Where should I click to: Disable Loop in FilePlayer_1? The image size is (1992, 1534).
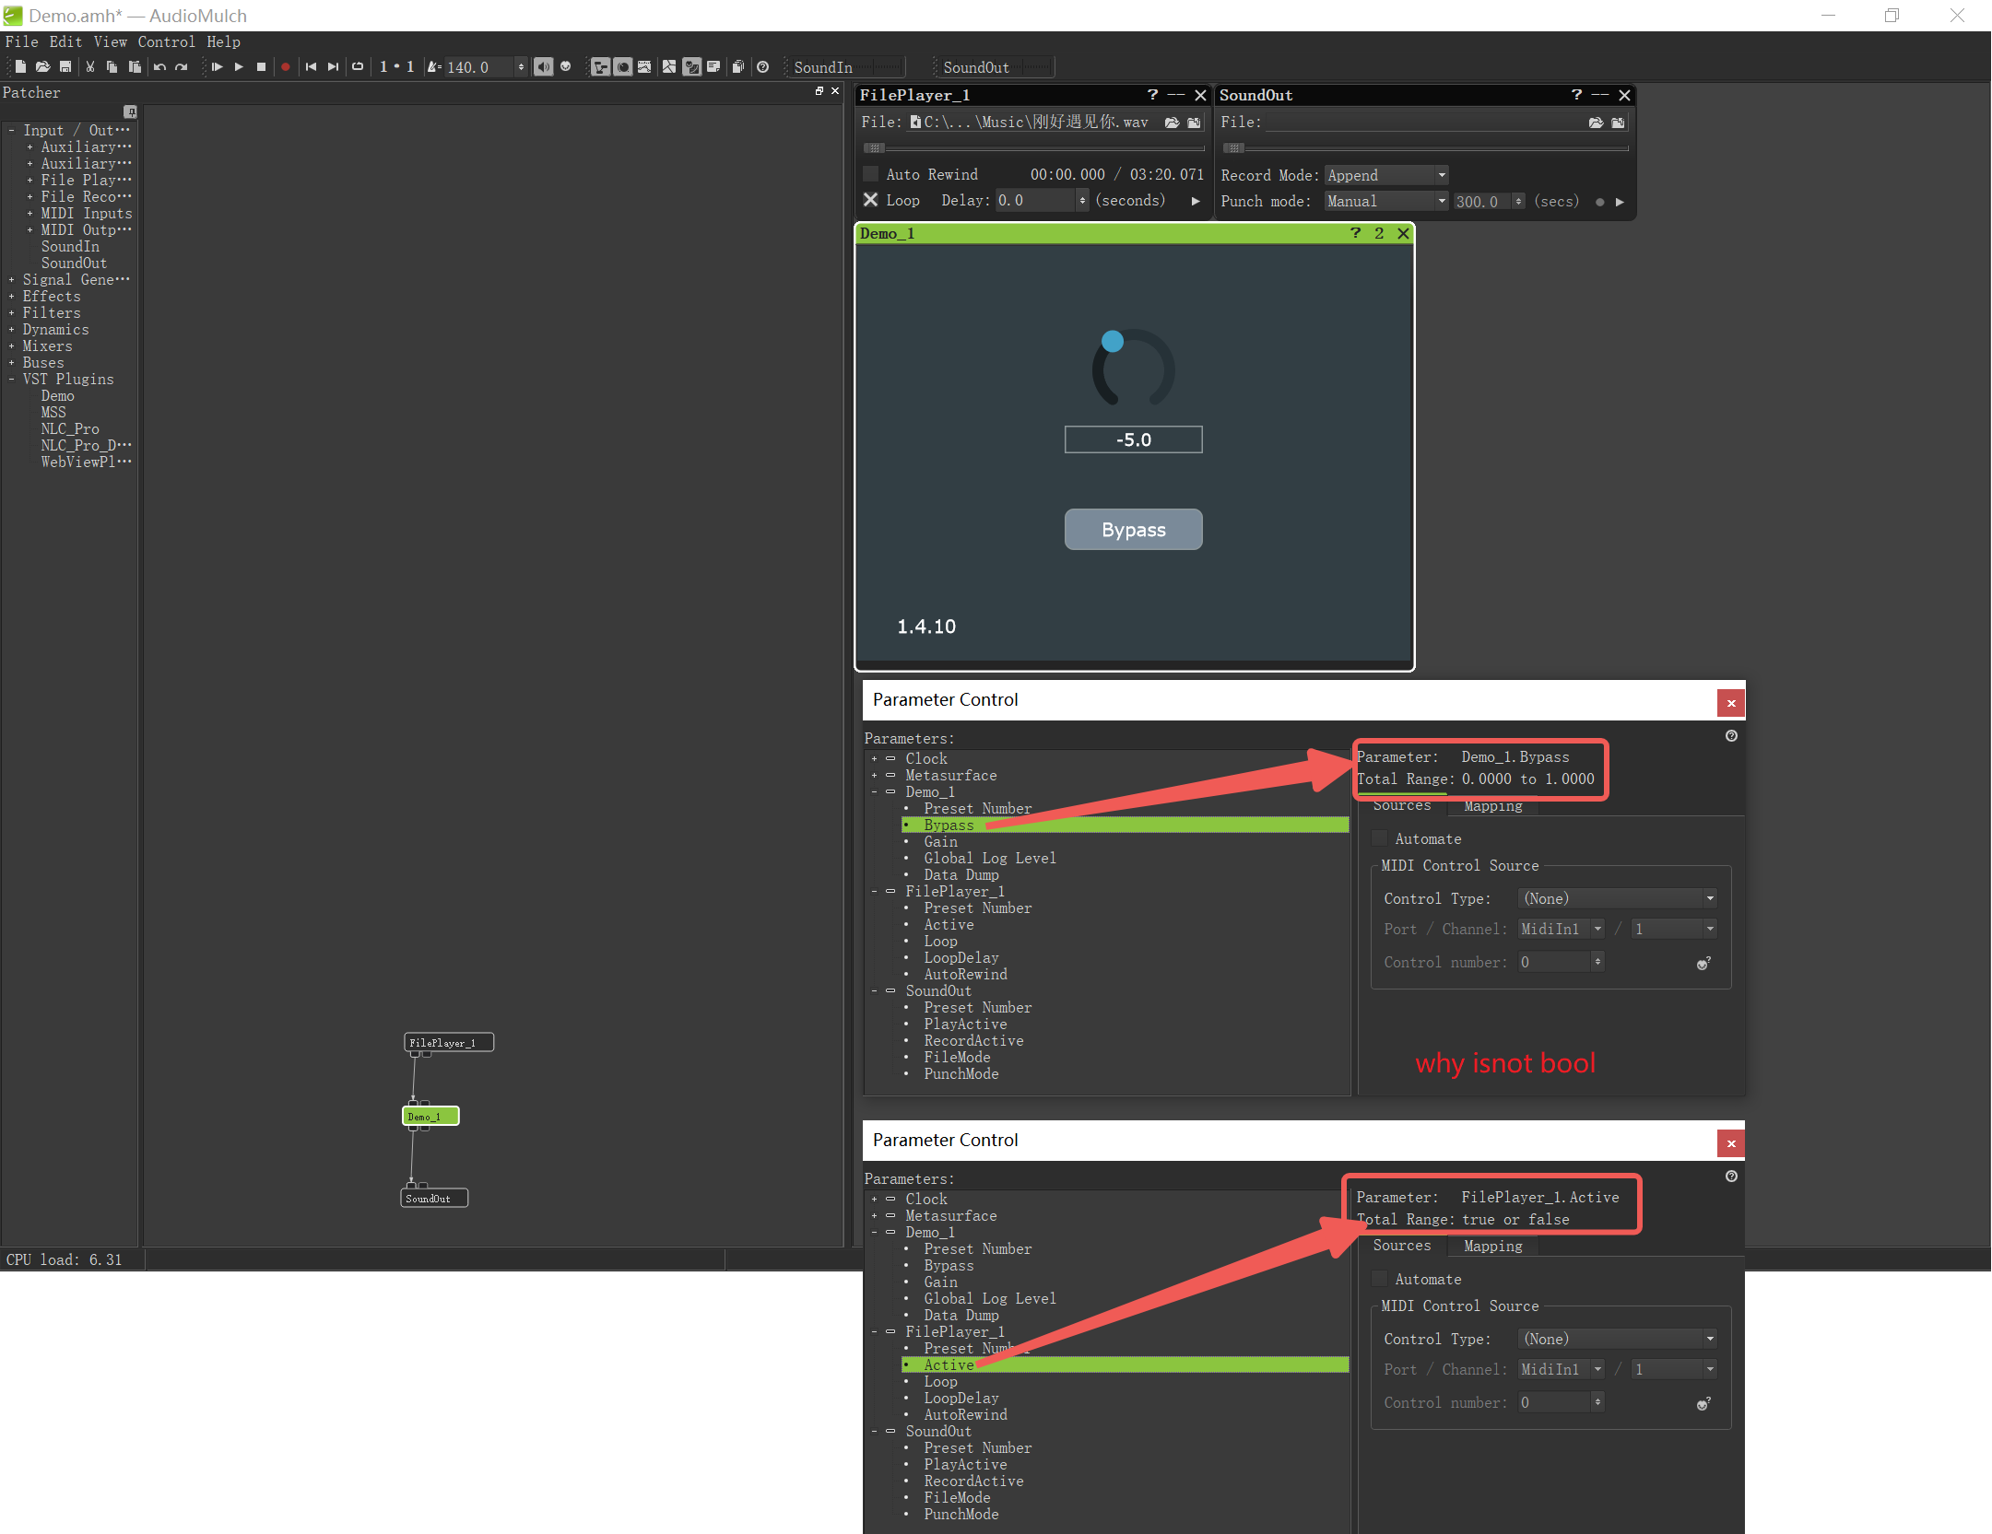click(x=870, y=200)
